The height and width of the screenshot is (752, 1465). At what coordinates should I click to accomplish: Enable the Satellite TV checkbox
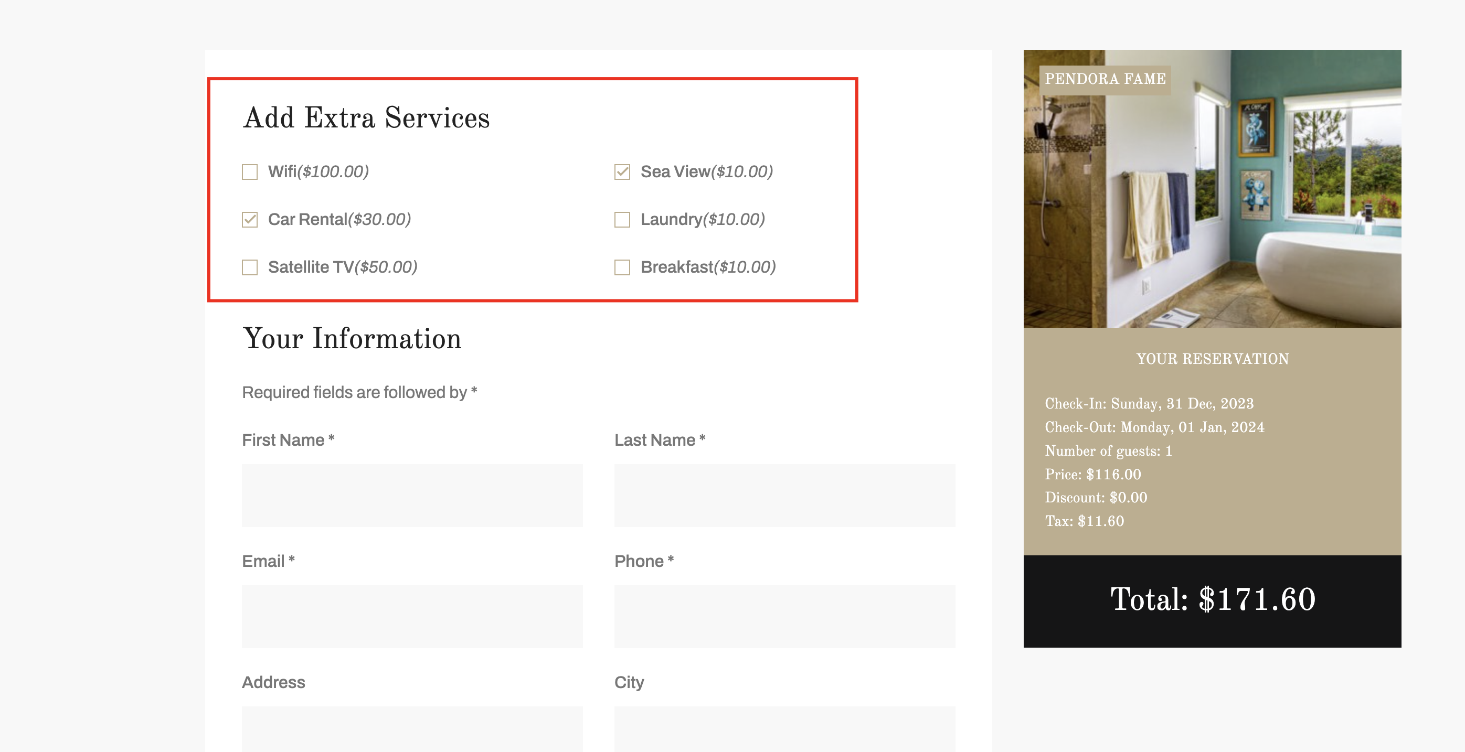pos(250,267)
